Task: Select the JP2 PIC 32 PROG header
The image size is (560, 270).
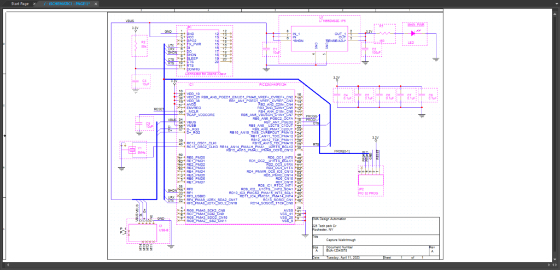Action: (x=371, y=180)
